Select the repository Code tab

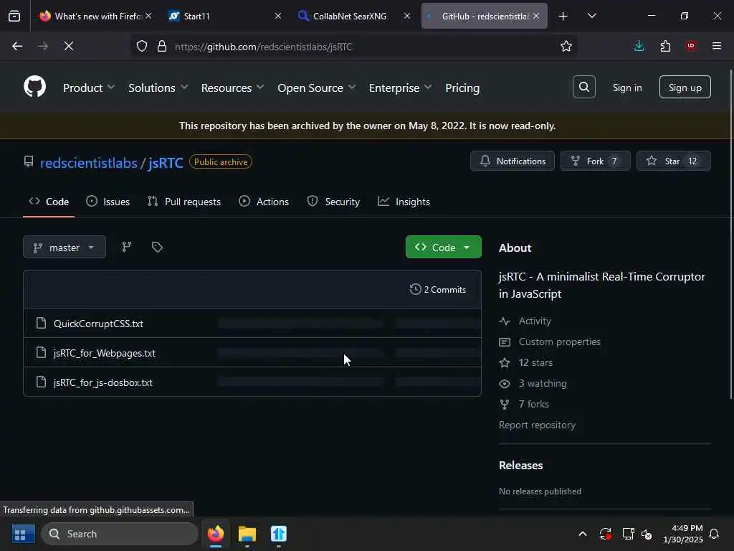[49, 202]
